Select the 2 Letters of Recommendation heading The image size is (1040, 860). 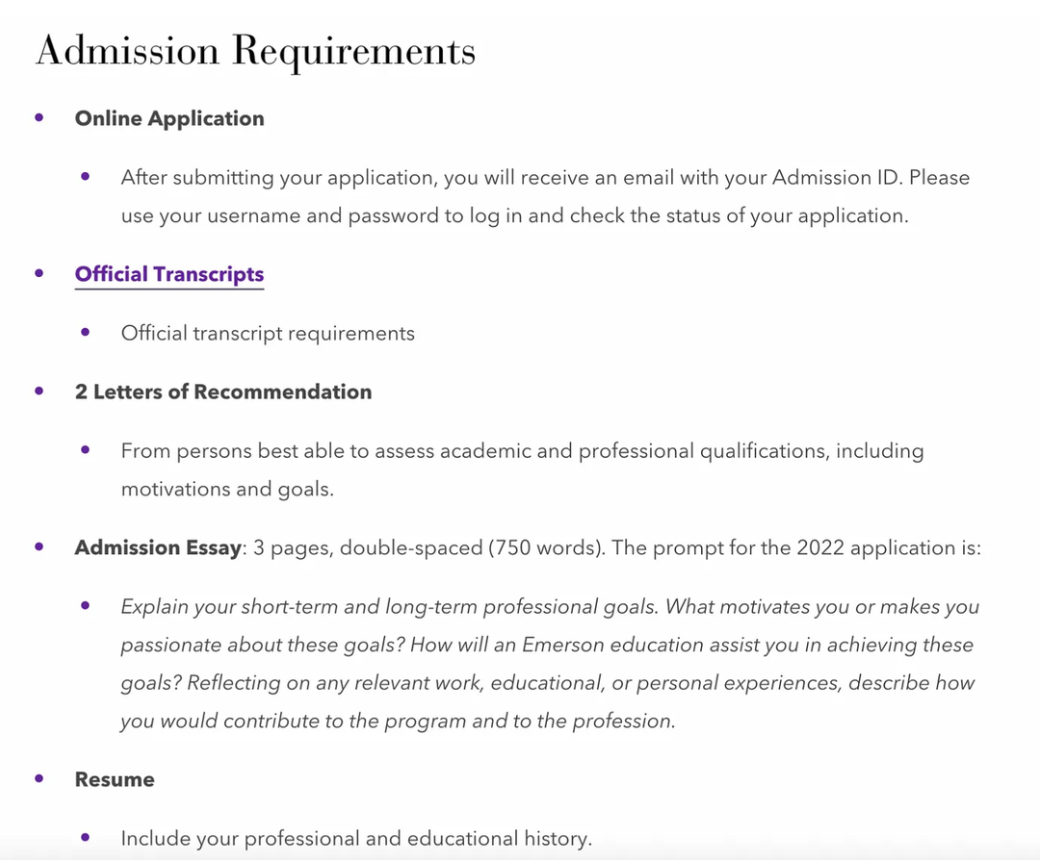click(x=222, y=392)
